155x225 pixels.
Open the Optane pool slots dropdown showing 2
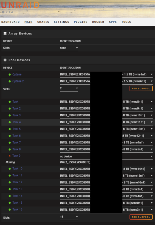click(x=69, y=88)
